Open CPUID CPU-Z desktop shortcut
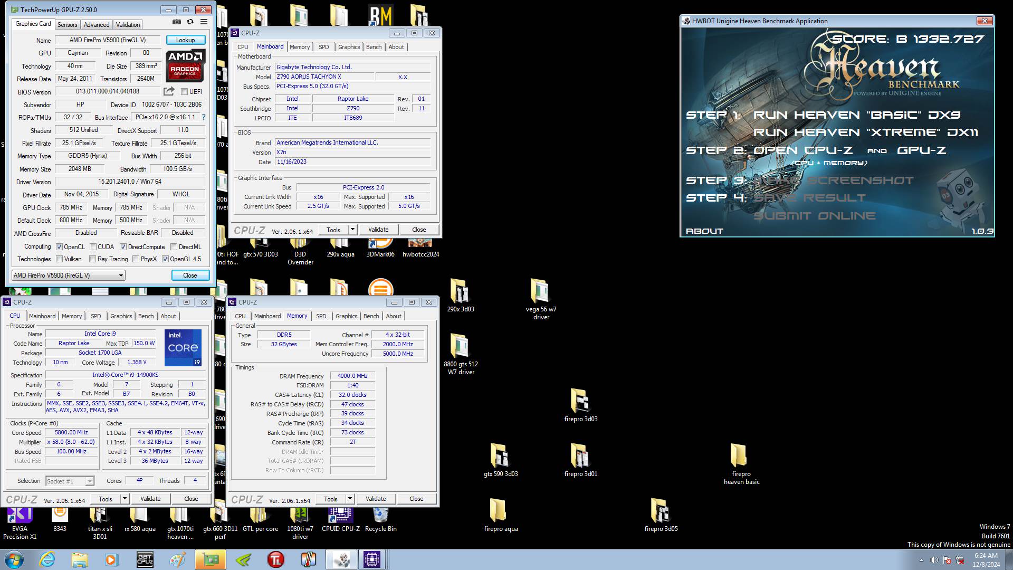1013x570 pixels. click(340, 520)
